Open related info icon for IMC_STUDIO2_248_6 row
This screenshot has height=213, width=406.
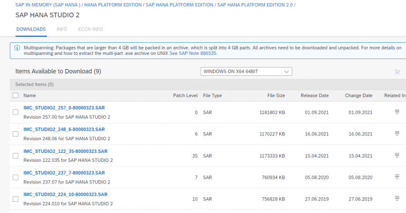coord(397,133)
